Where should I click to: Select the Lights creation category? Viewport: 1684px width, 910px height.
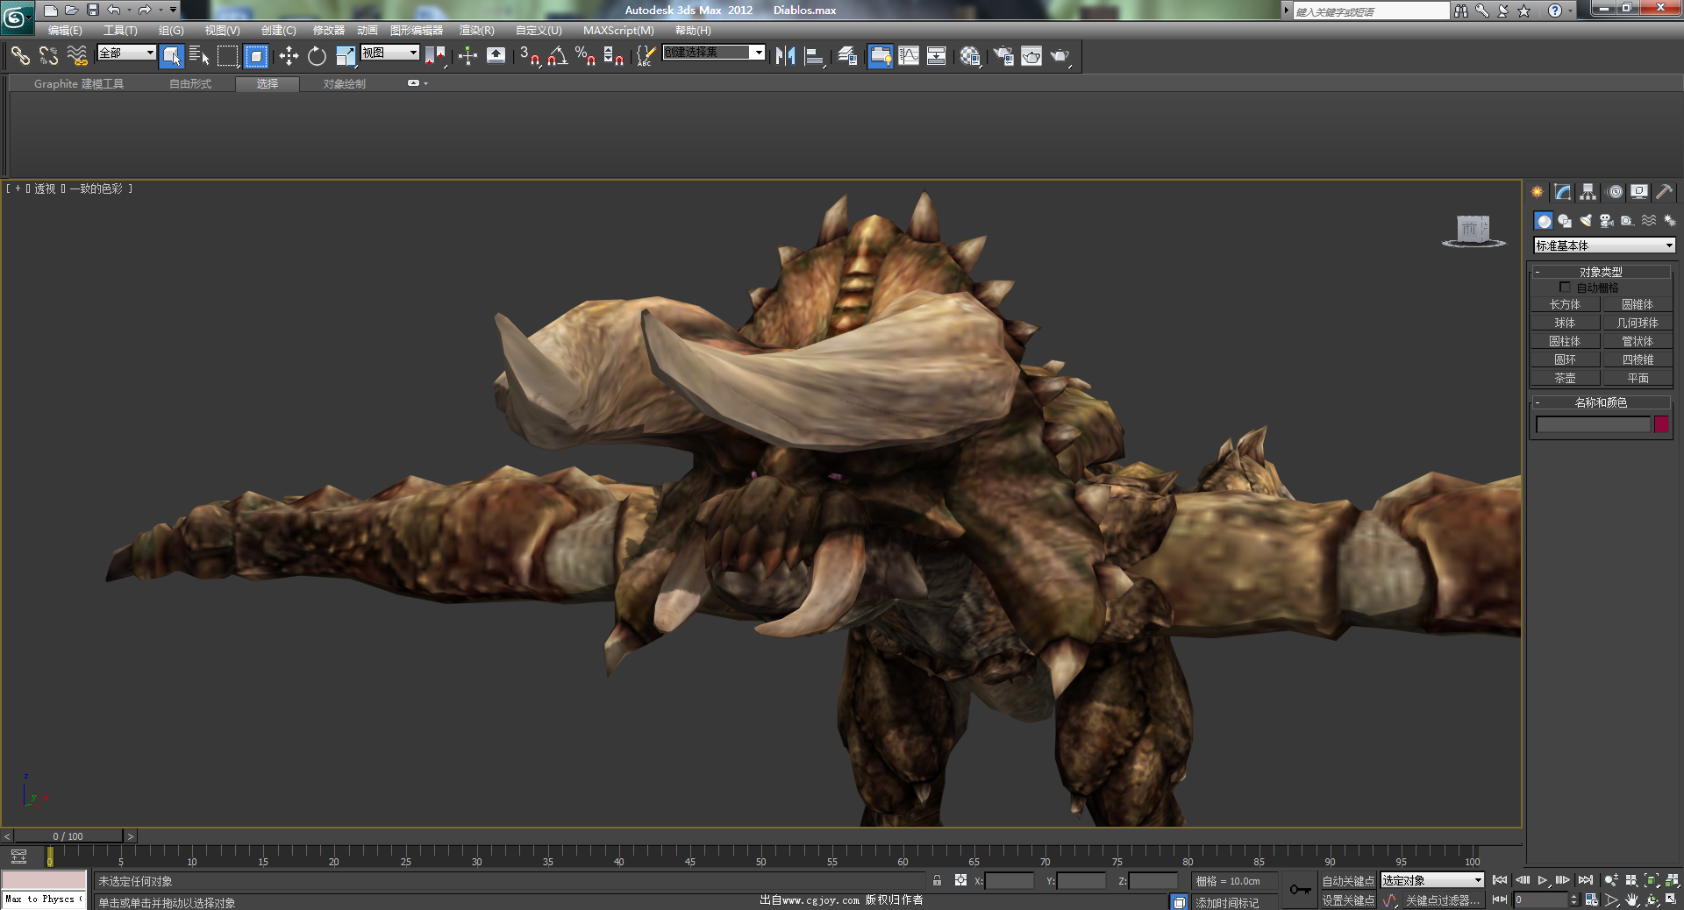tap(1586, 221)
